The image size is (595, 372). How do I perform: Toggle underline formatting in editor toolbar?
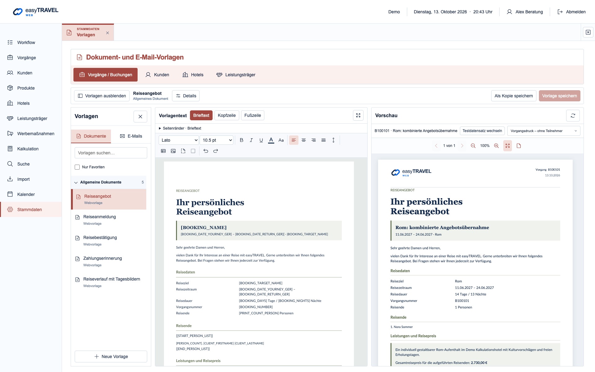click(261, 140)
